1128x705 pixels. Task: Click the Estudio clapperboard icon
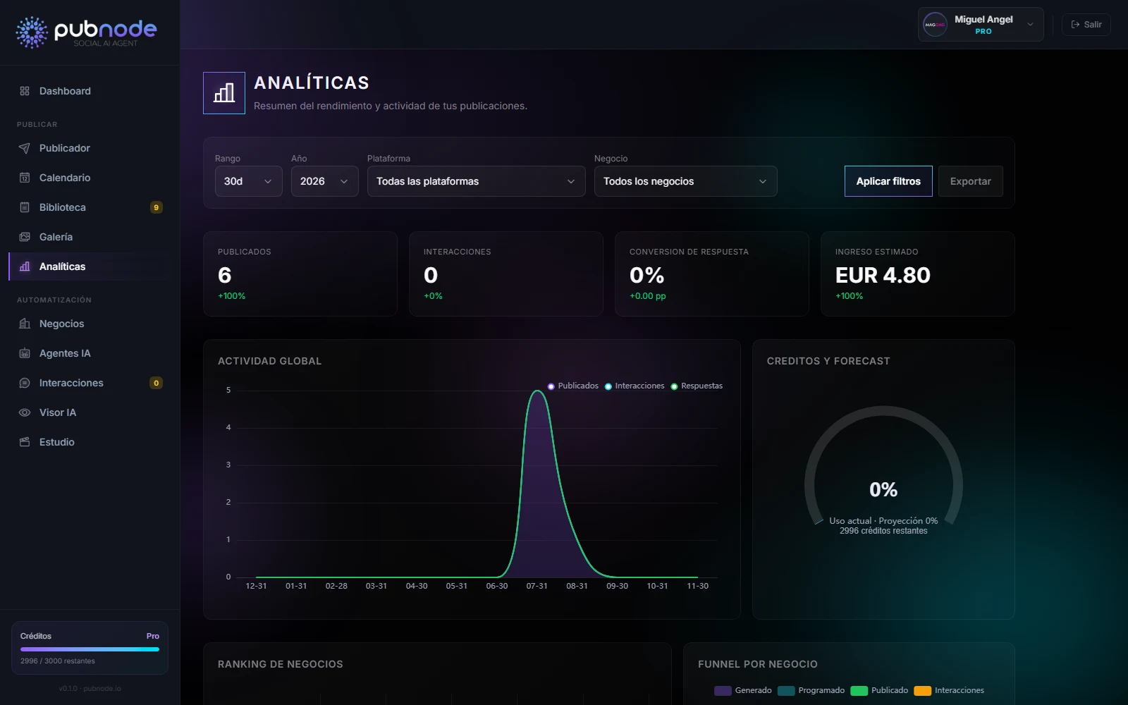[x=25, y=442]
